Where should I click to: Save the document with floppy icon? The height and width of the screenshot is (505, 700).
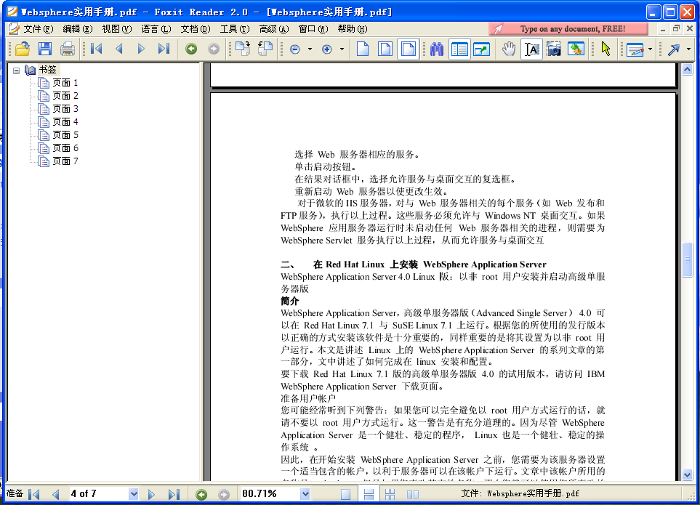point(44,49)
